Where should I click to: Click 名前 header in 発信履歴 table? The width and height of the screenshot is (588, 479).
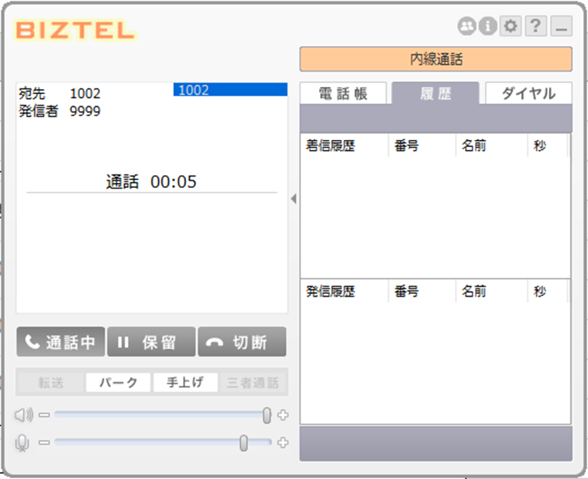point(492,291)
